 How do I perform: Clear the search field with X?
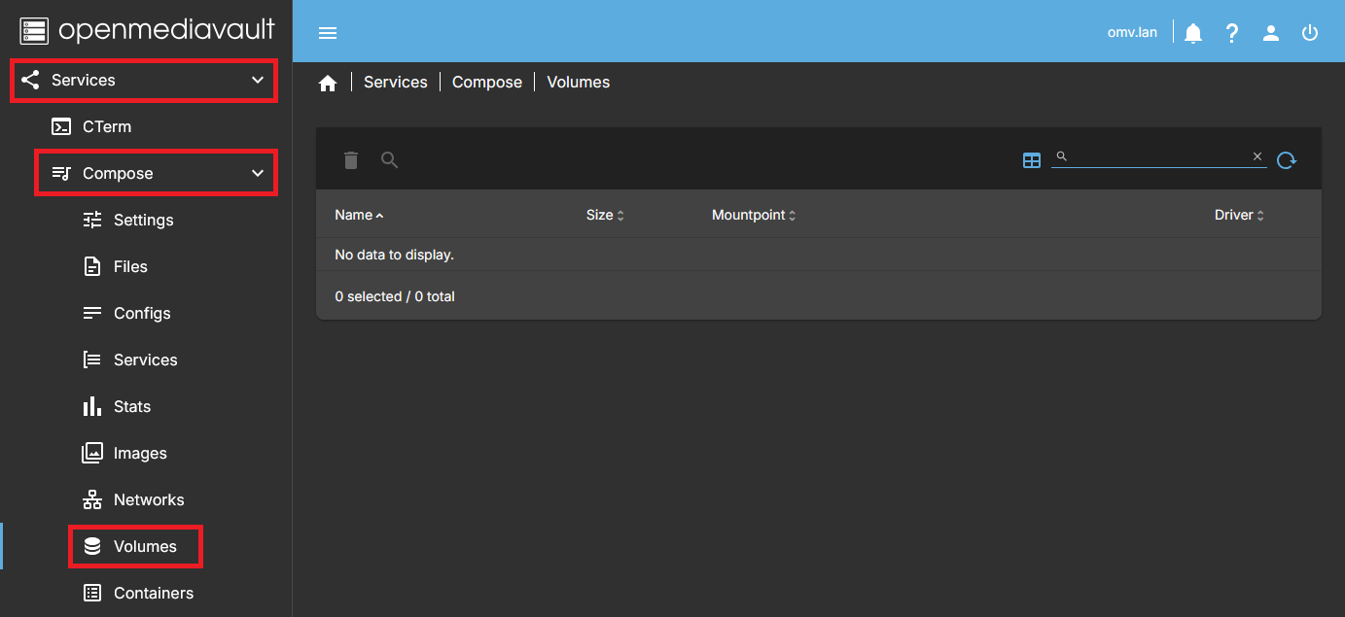1257,156
